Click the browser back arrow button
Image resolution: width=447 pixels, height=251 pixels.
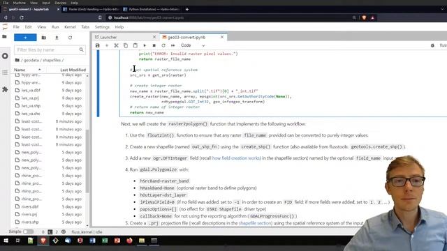click(x=6, y=17)
